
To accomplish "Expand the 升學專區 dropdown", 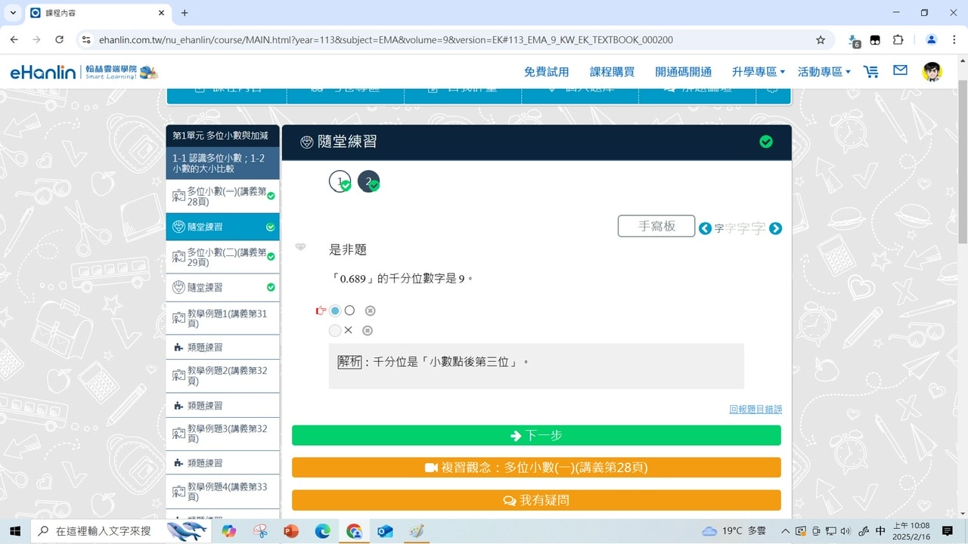I will pos(759,72).
